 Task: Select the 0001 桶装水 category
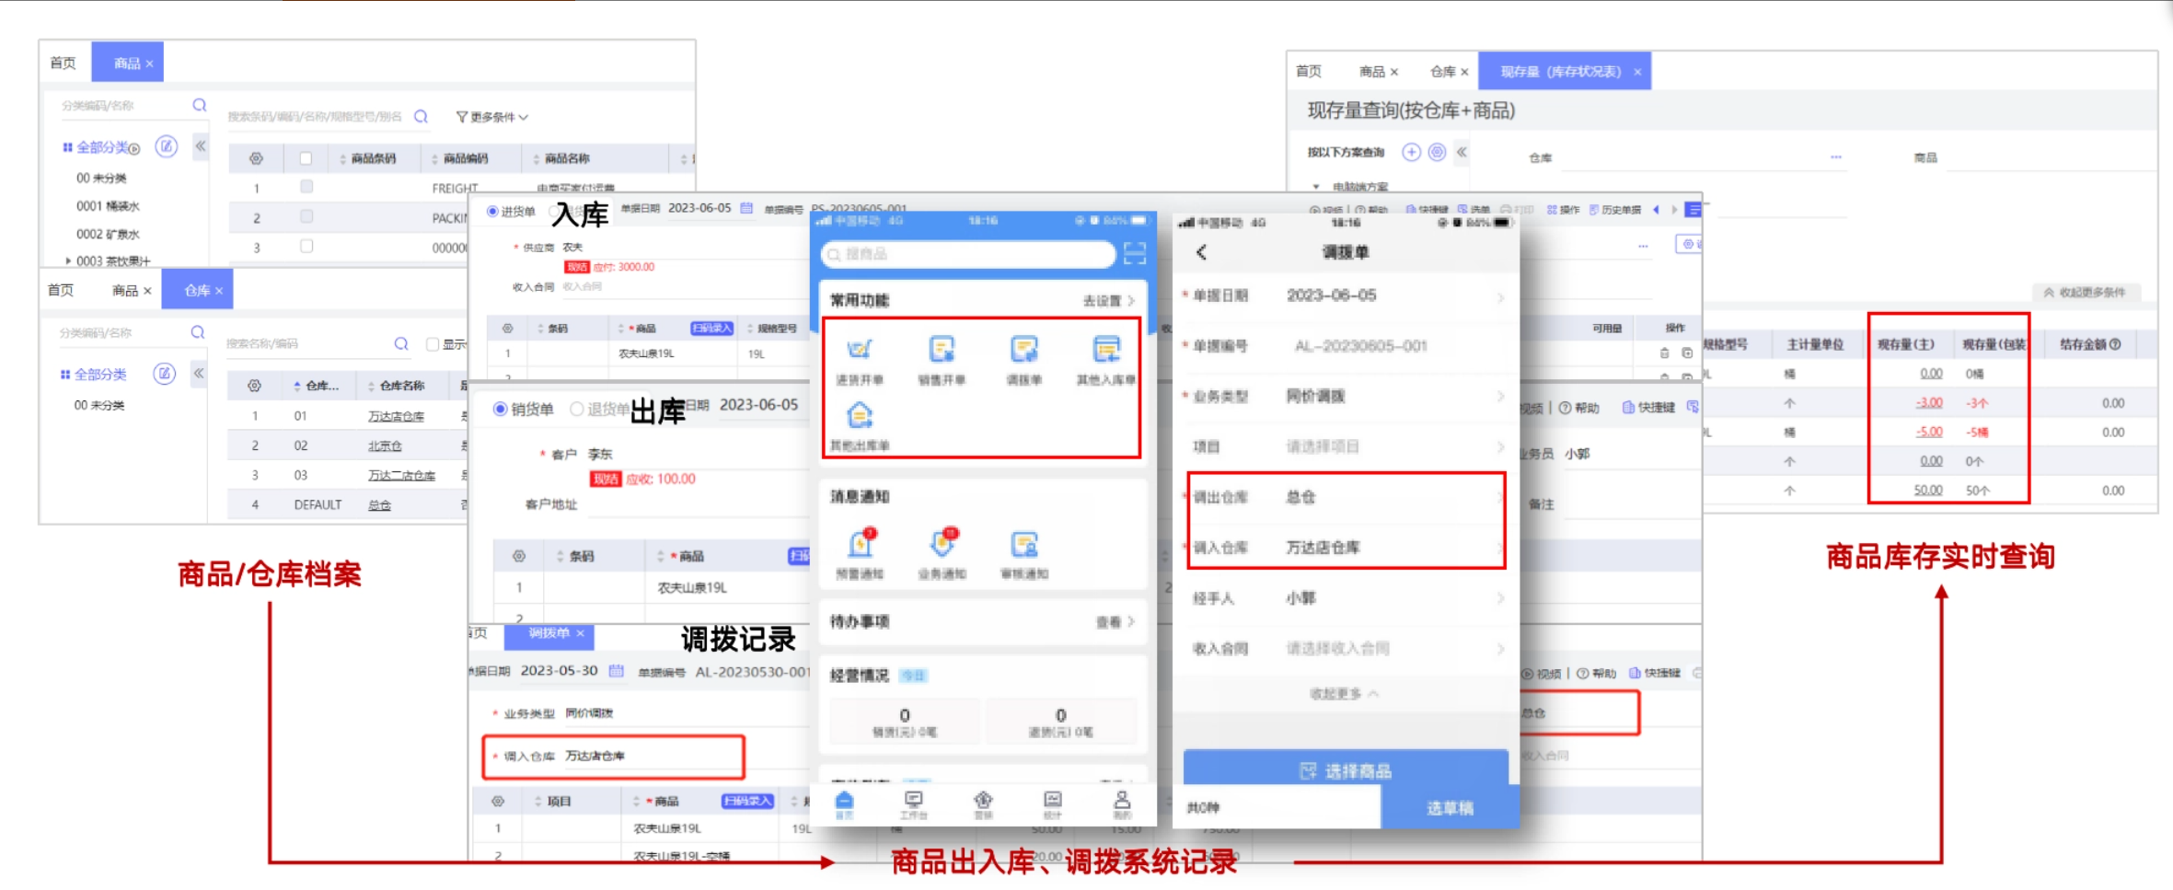[108, 206]
